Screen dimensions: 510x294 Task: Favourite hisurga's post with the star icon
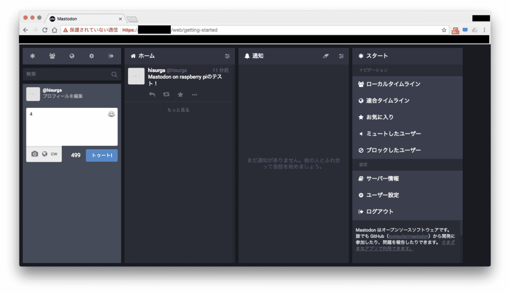[x=180, y=95]
